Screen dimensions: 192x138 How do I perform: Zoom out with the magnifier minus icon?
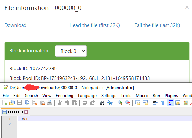tap(127, 103)
